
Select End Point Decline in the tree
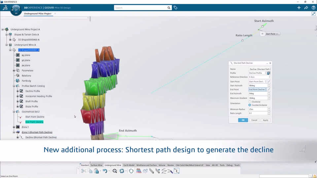(x=34, y=122)
